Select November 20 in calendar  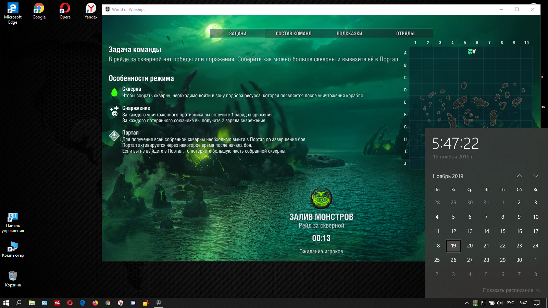click(470, 246)
